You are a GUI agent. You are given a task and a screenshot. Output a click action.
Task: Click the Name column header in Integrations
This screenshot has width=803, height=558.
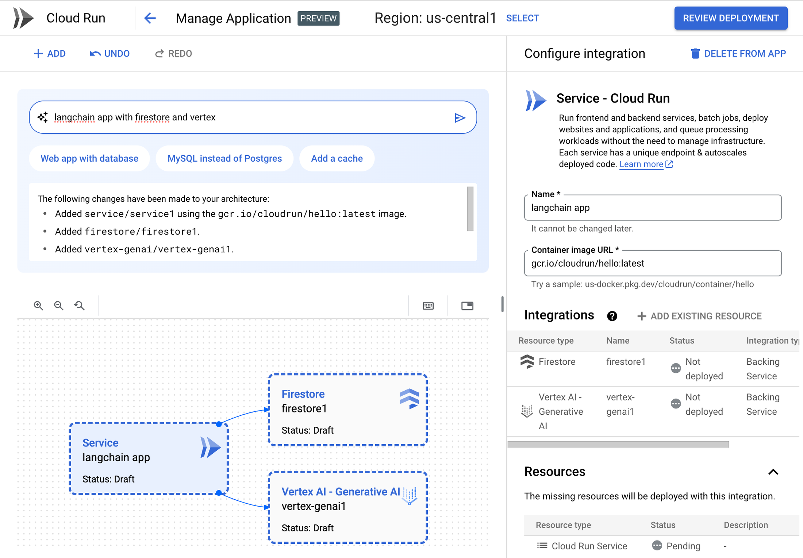[x=618, y=341]
